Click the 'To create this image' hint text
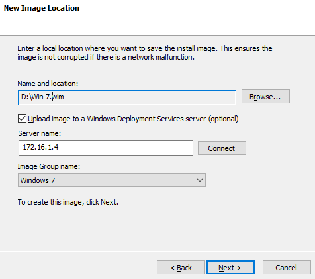Viewport: 315px width, 279px height. point(68,202)
